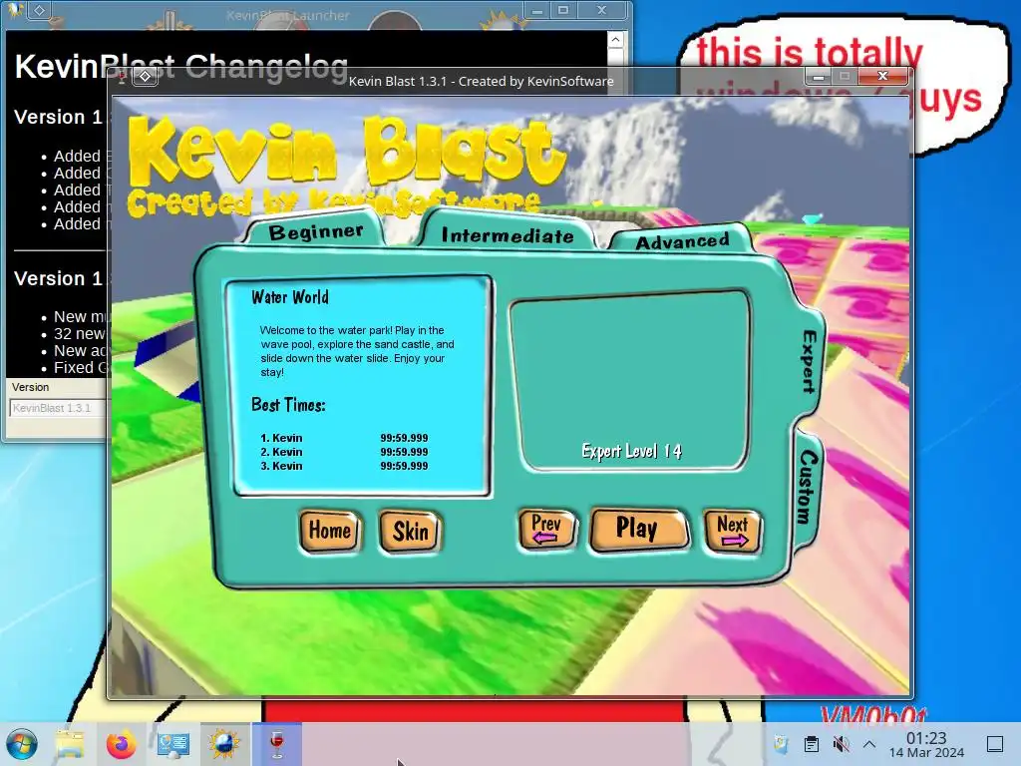
Task: Open the Start menu orb
Action: (22, 744)
